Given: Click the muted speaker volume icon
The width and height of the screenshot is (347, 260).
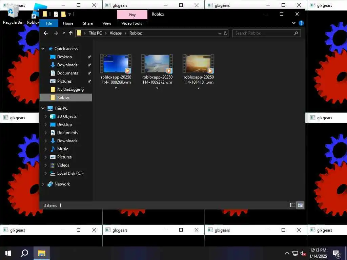Looking at the screenshot, I should coord(303,253).
